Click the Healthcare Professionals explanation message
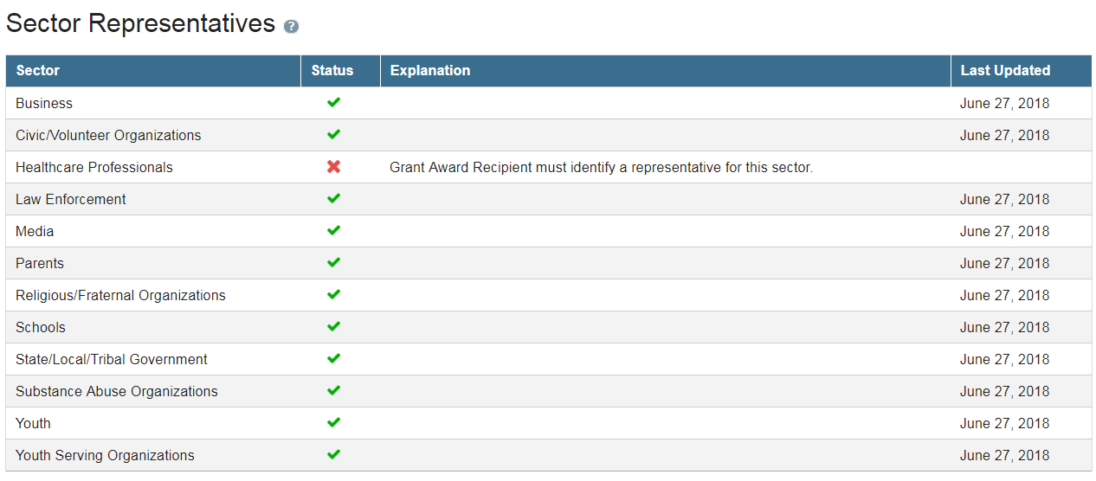Screen dimensions: 1096x481 [601, 168]
